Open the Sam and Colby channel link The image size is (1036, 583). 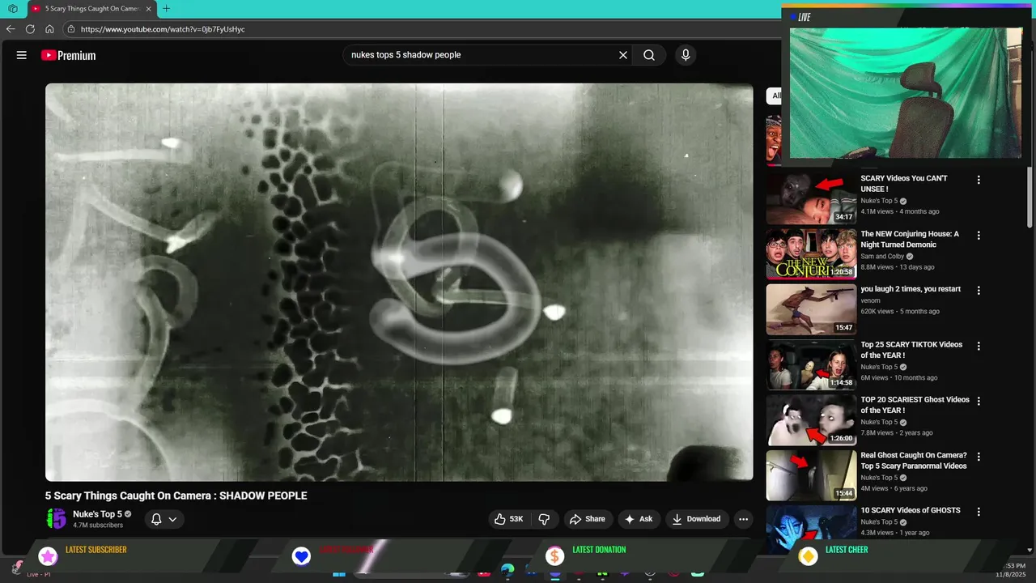(882, 257)
